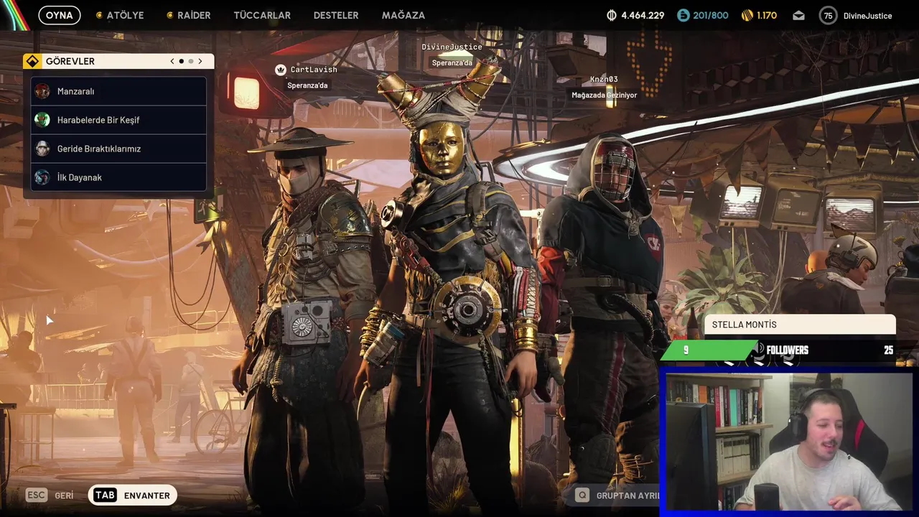The width and height of the screenshot is (919, 517).
Task: Click the İlk Dayanak portrait icon
Action: tap(42, 177)
